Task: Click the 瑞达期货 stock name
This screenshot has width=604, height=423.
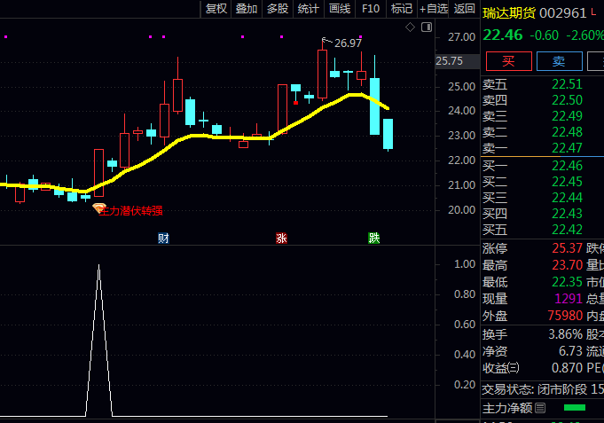Action: tap(509, 13)
